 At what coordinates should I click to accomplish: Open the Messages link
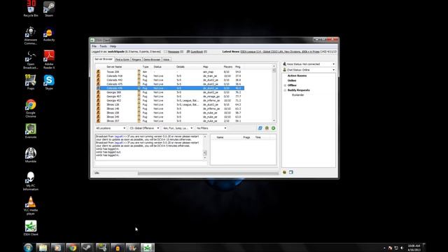click(174, 52)
